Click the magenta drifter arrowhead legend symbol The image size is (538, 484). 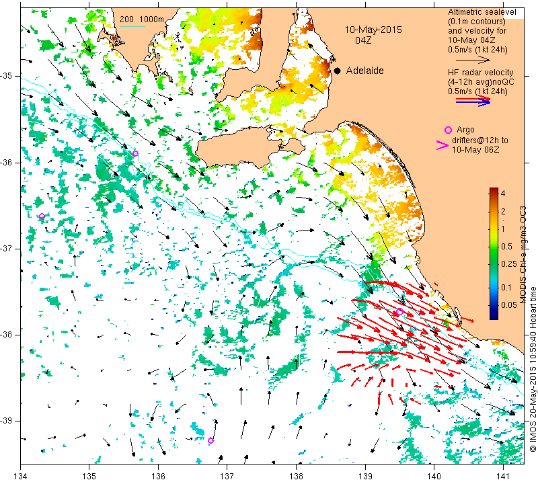[442, 145]
